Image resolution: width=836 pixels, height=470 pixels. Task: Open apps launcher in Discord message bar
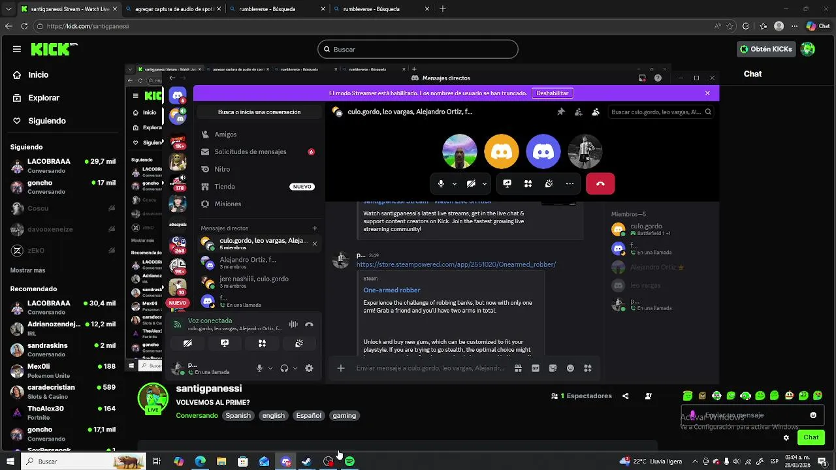point(588,368)
